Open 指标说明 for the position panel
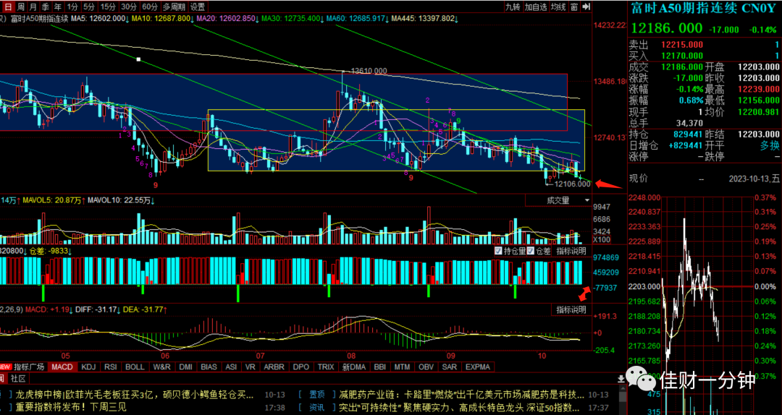The image size is (782, 415). [571, 251]
